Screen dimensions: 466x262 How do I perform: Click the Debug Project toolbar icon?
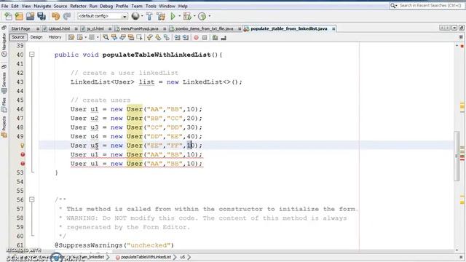(187, 16)
